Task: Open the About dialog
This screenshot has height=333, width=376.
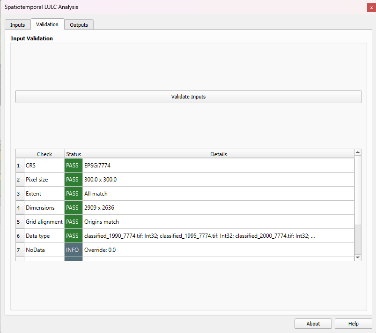Action: (313, 323)
